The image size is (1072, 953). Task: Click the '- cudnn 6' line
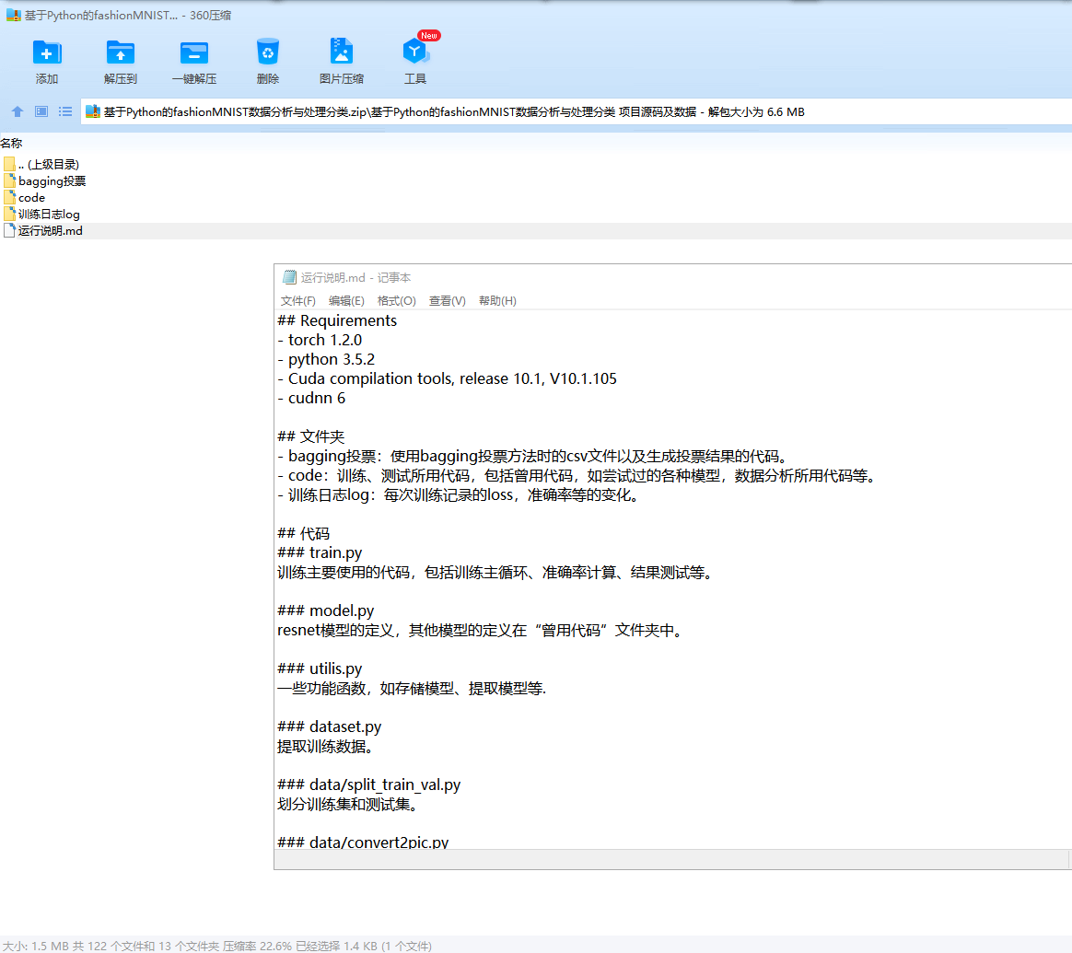[x=311, y=398]
